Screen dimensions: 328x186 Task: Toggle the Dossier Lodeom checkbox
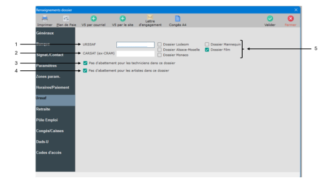159,45
